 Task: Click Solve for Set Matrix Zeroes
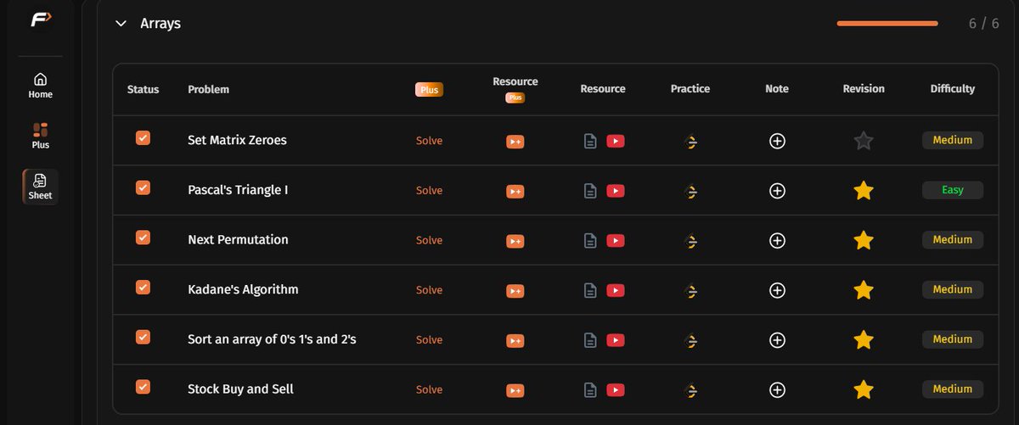click(429, 141)
